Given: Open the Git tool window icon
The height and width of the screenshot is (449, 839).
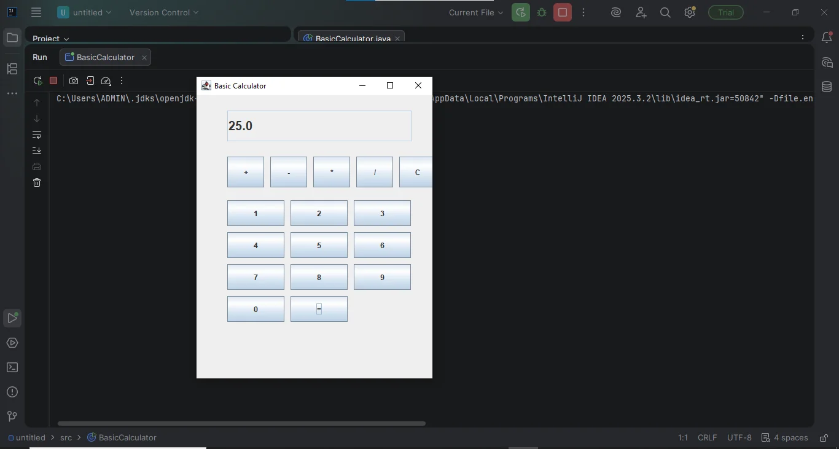Looking at the screenshot, I should [x=12, y=416].
